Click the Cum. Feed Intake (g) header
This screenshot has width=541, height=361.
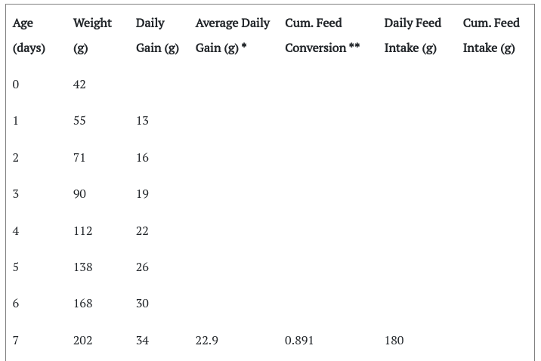click(x=491, y=35)
